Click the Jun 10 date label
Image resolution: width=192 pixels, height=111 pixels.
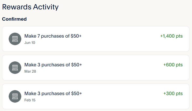30,43
